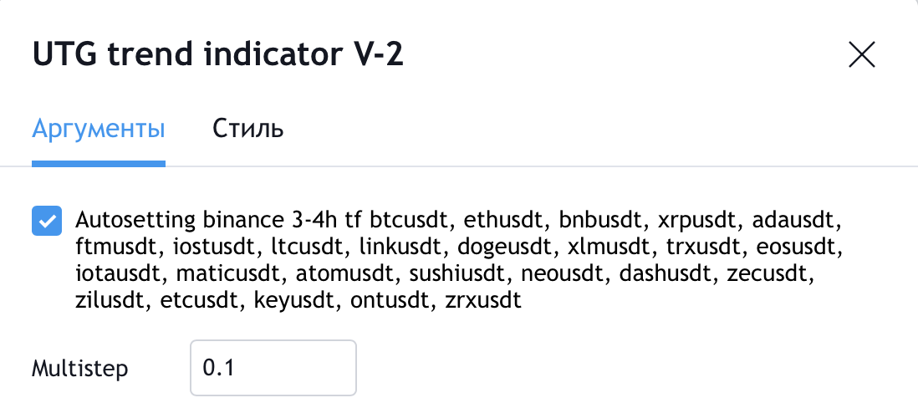
Task: Open the Аргументы tab
Action: 99,128
